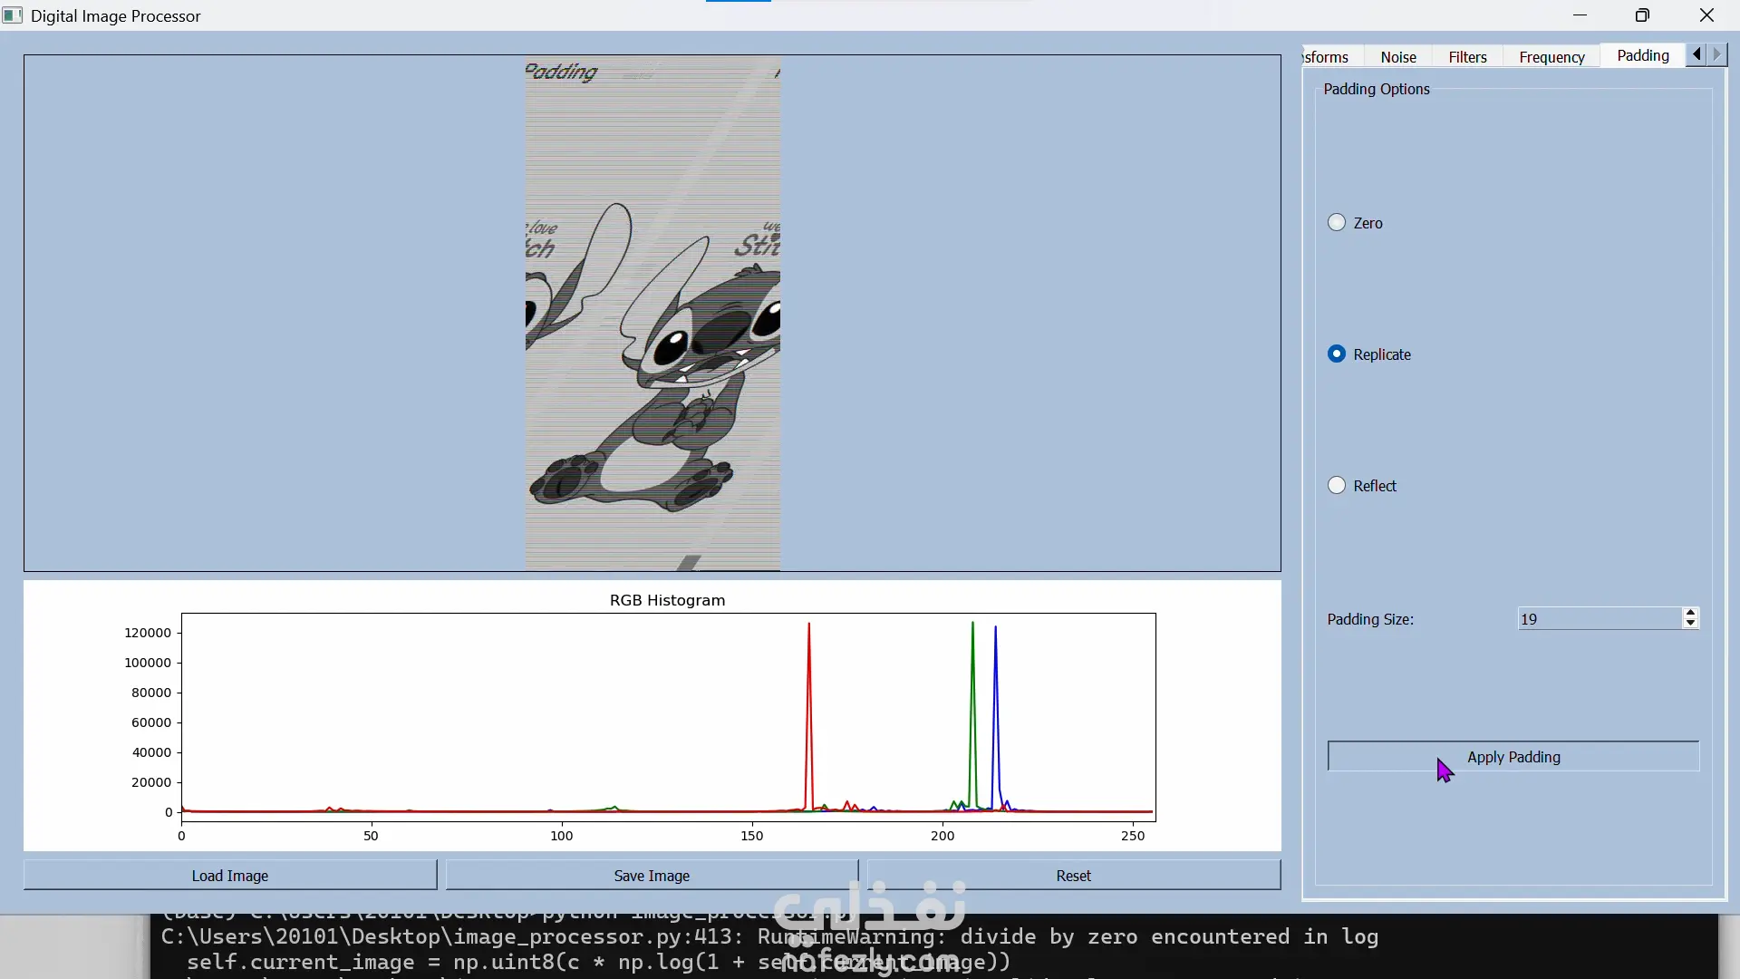Image resolution: width=1740 pixels, height=979 pixels.
Task: Select the Replicate padding option
Action: point(1337,354)
